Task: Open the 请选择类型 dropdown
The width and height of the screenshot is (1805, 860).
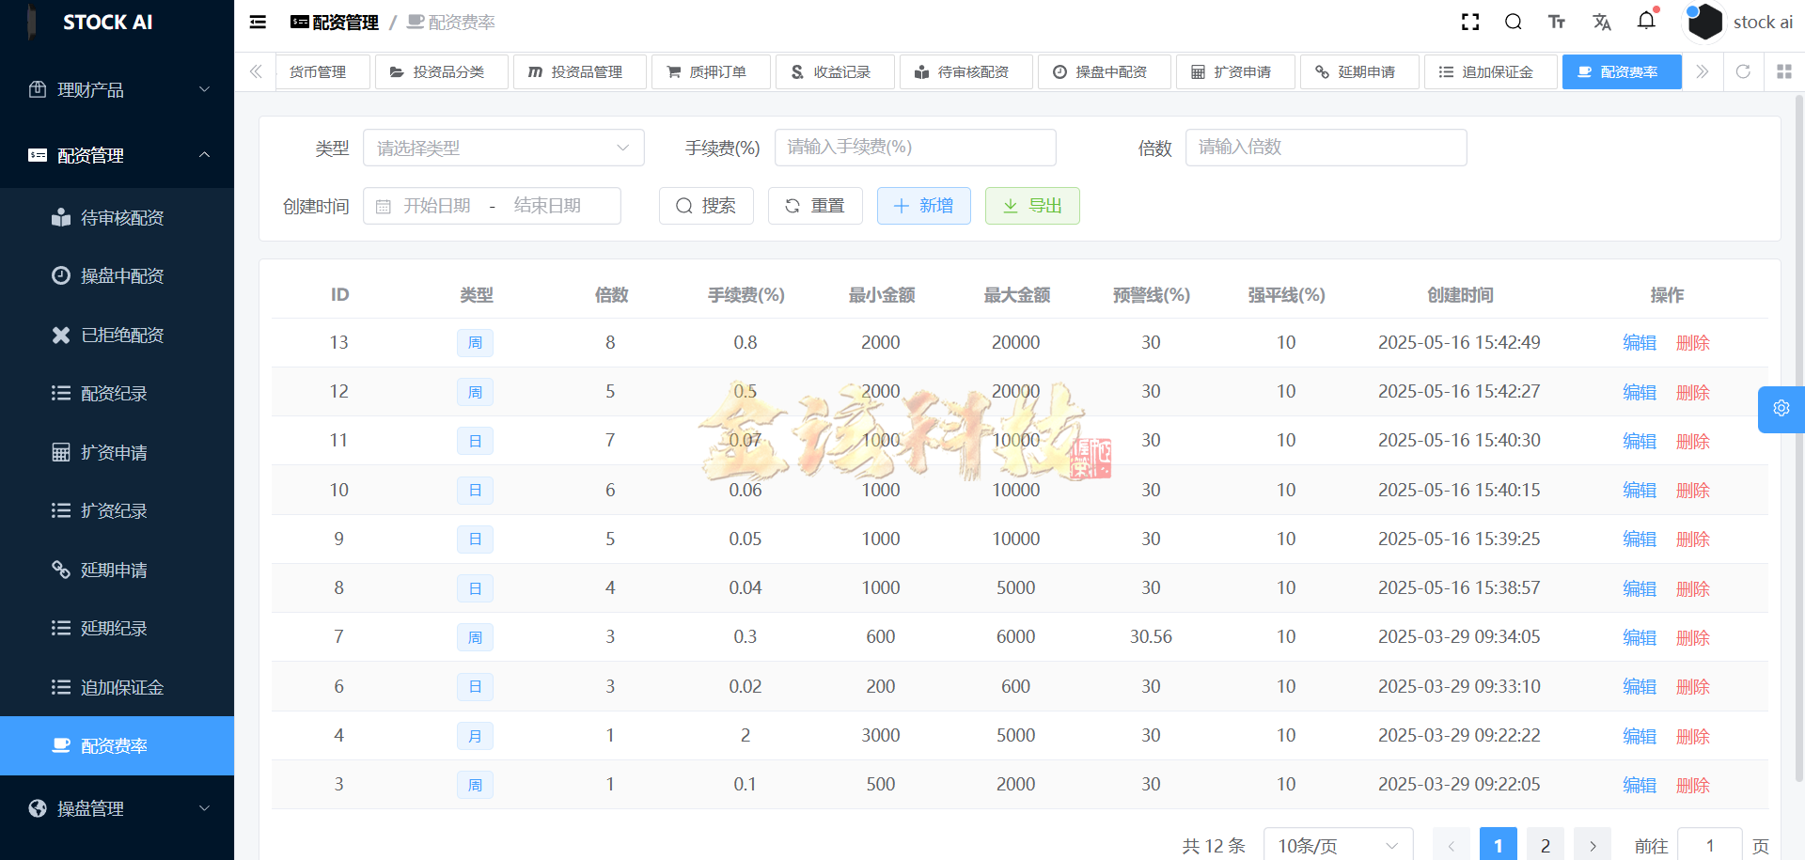Action: pyautogui.click(x=504, y=148)
